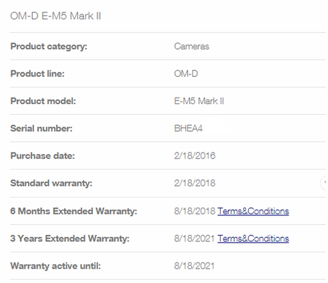Click the 8/18/2021 date beside 3 Years Warranty

[194, 239]
